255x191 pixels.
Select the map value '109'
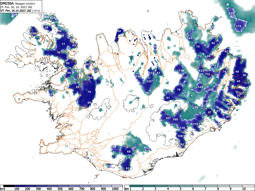[x=33, y=33]
